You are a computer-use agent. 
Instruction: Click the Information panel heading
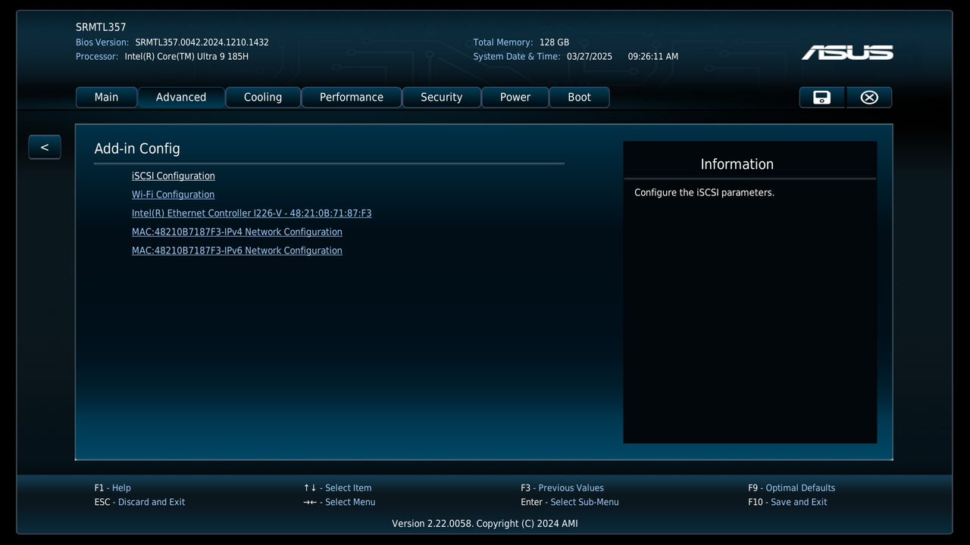pyautogui.click(x=737, y=164)
